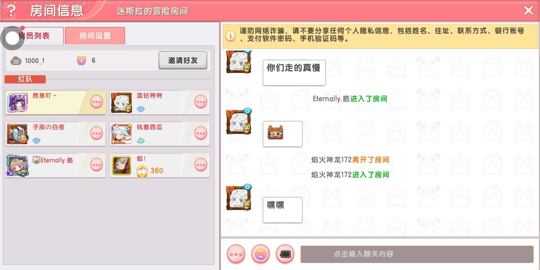The width and height of the screenshot is (540, 270).
Task: Click the 邀请好友 button
Action: pyautogui.click(x=183, y=60)
